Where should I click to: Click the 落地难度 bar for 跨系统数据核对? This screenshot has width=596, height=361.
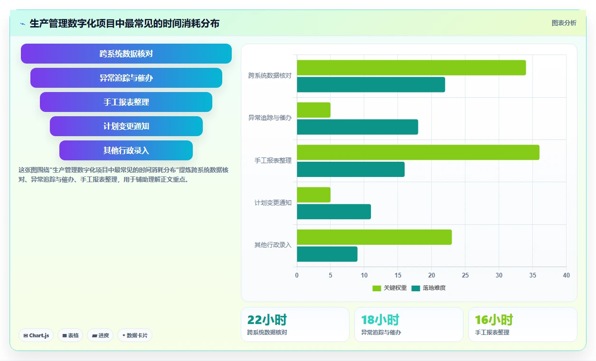[371, 84]
